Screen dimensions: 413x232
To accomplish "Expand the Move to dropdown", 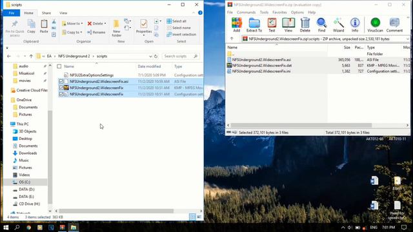I will [82, 23].
